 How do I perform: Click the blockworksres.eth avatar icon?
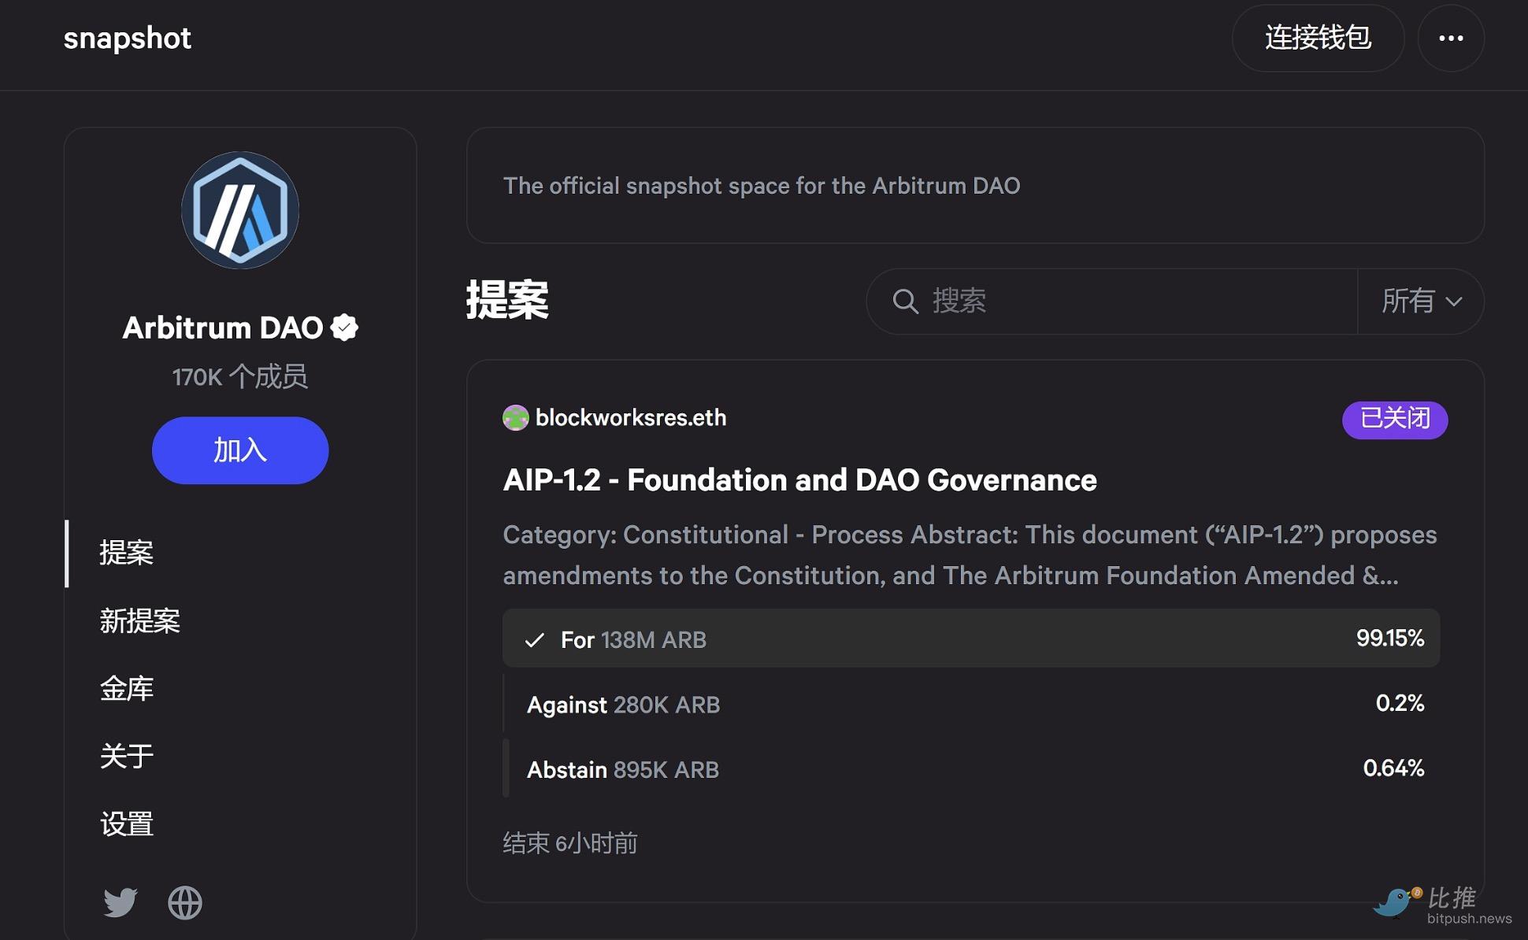pyautogui.click(x=515, y=418)
